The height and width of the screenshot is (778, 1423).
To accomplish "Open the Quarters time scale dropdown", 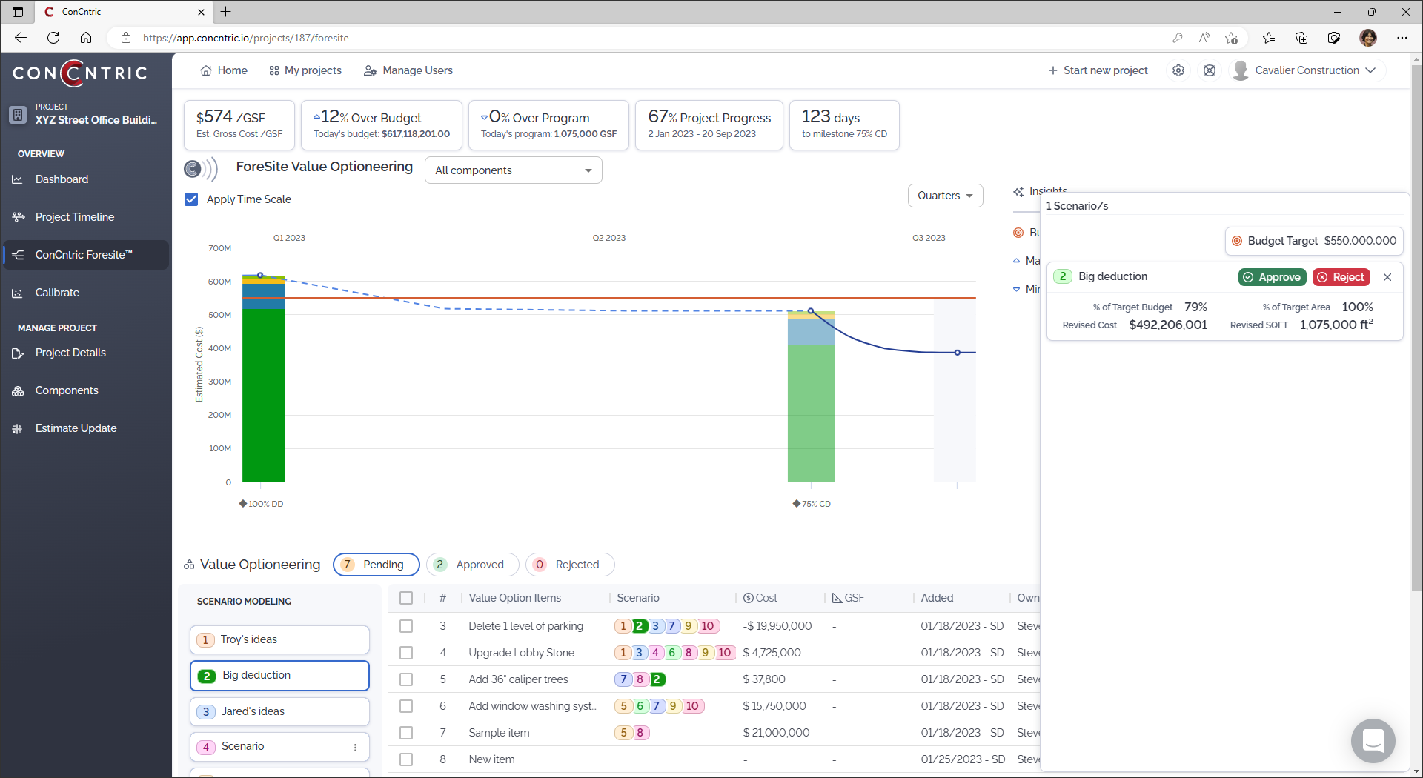I will [x=945, y=196].
